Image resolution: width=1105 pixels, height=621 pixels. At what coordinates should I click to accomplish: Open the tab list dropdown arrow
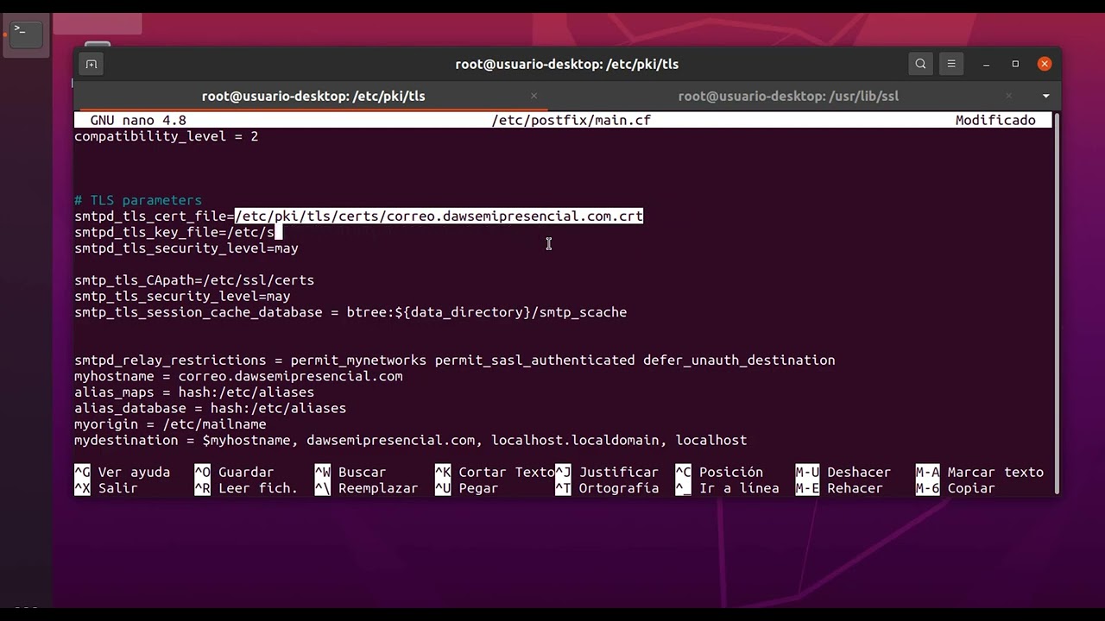click(1045, 96)
